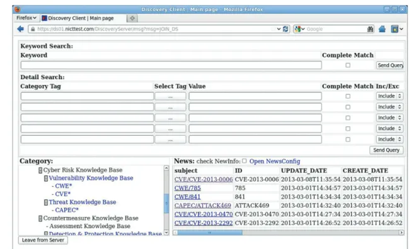Select the CWE* category tree item
This screenshot has height=249, width=409.
[x=64, y=186]
